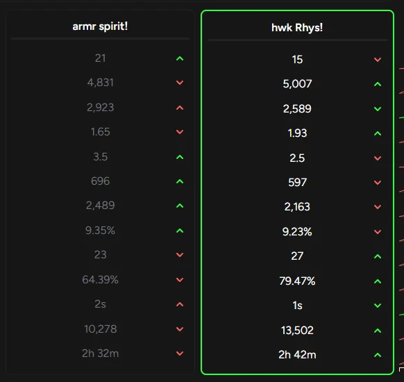Click the red down arrow beside 2,163
This screenshot has height=382, width=404.
(378, 207)
